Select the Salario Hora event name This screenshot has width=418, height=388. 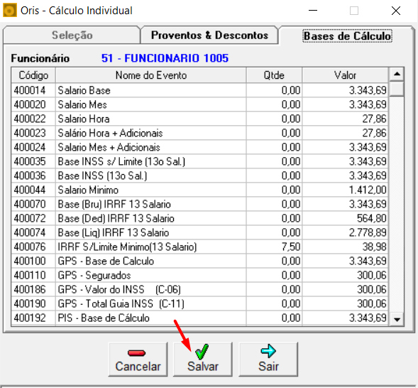tap(84, 119)
